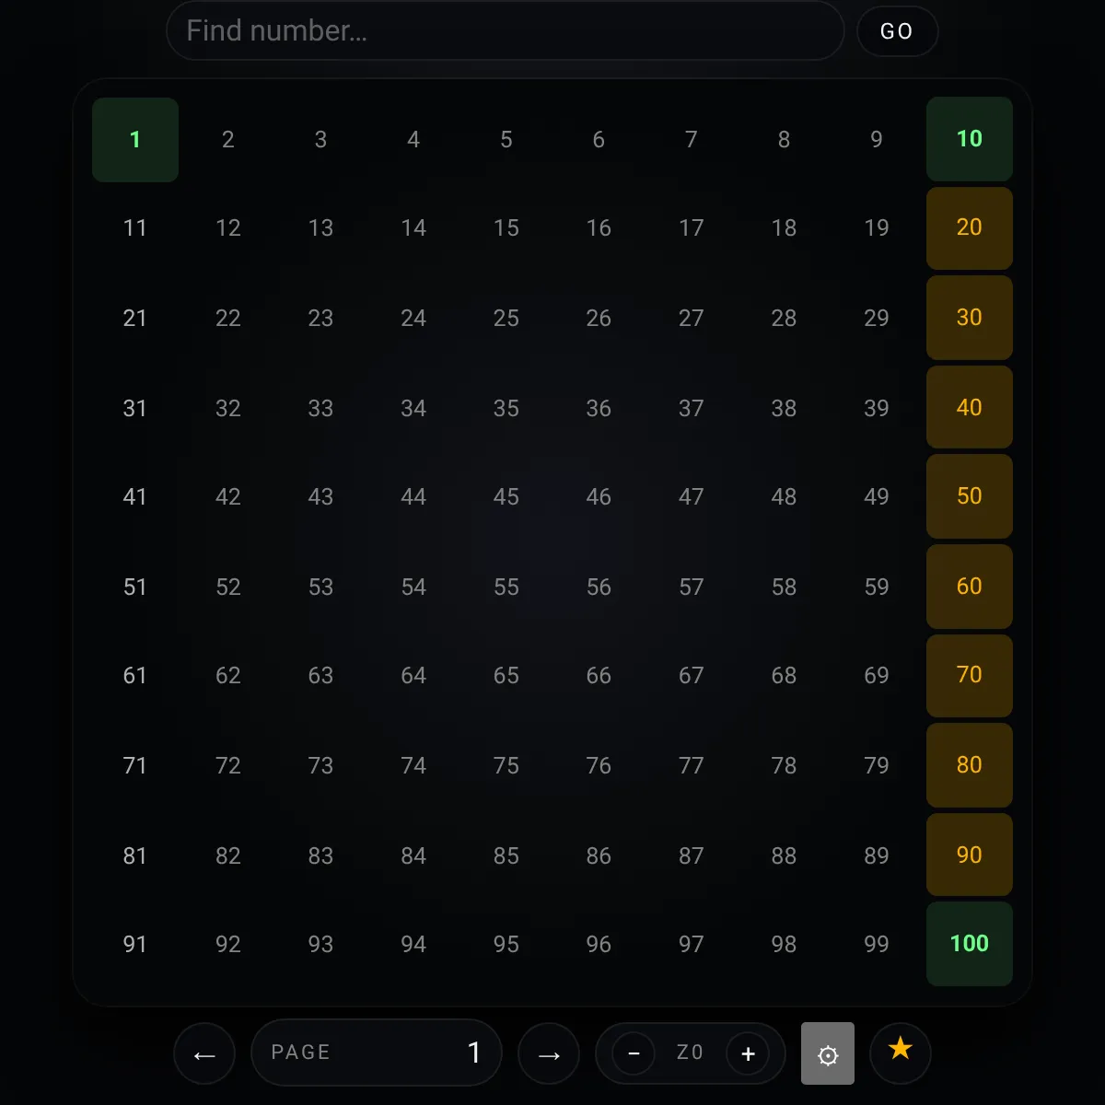Pick the green number 100 cell
Viewport: 1105px width, 1105px height.
(969, 944)
